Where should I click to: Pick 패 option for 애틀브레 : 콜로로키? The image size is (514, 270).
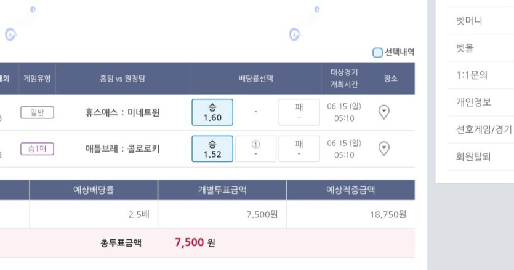299,148
